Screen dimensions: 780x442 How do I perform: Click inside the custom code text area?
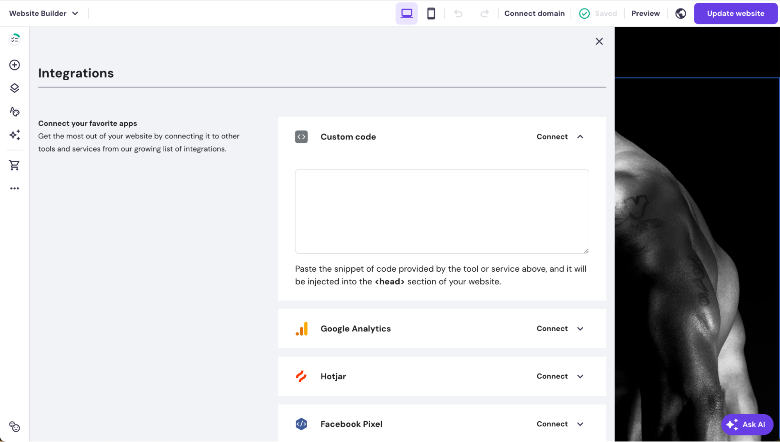coord(441,211)
